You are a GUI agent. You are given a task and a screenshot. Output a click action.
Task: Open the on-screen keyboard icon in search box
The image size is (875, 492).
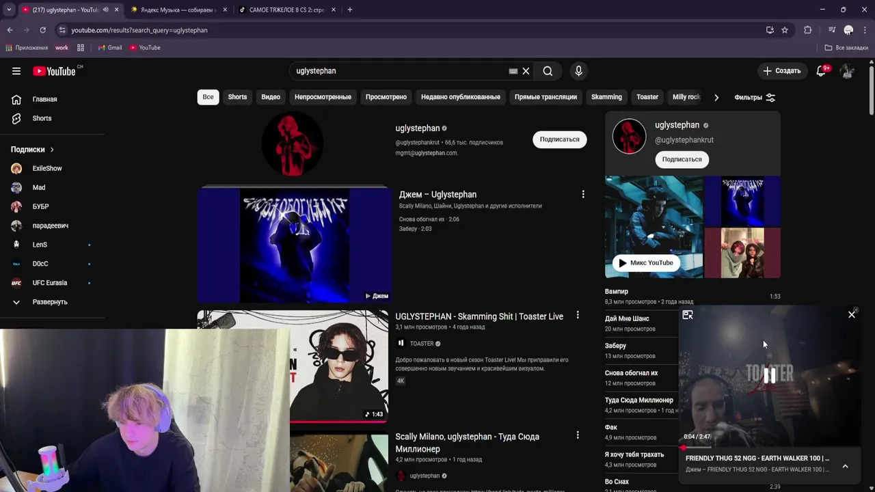pyautogui.click(x=513, y=71)
